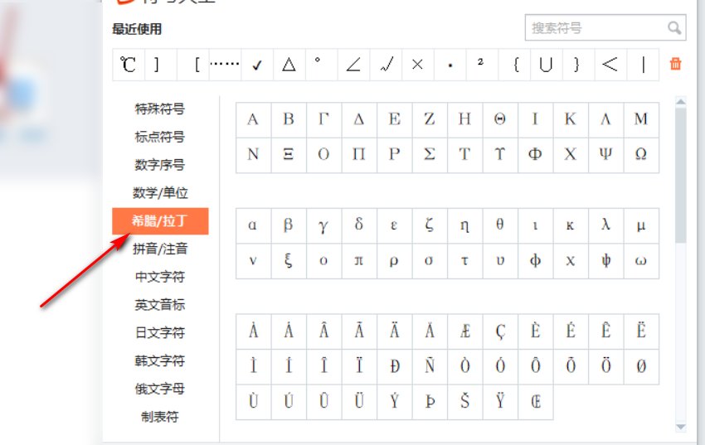The width and height of the screenshot is (705, 445).
Task: Click the scrollbar up arrow
Action: click(681, 102)
